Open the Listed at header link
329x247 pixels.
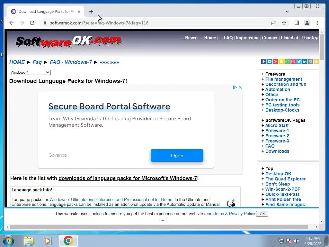(289, 38)
